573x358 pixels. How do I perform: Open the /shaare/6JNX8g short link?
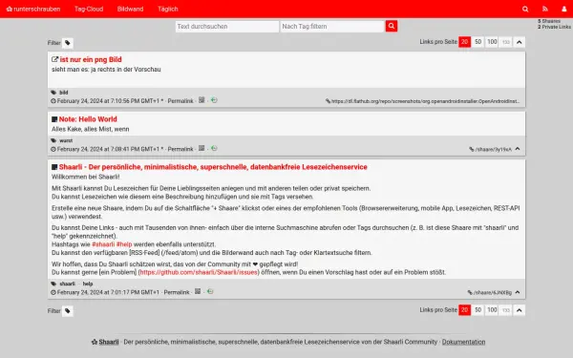[x=493, y=293]
